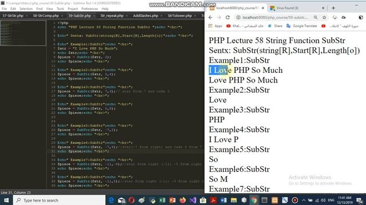366x205 pixels.
Task: Close the Str_repeat.php editor tab
Action: point(126,16)
